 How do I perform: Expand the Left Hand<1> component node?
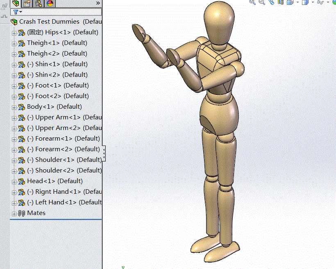pos(14,203)
